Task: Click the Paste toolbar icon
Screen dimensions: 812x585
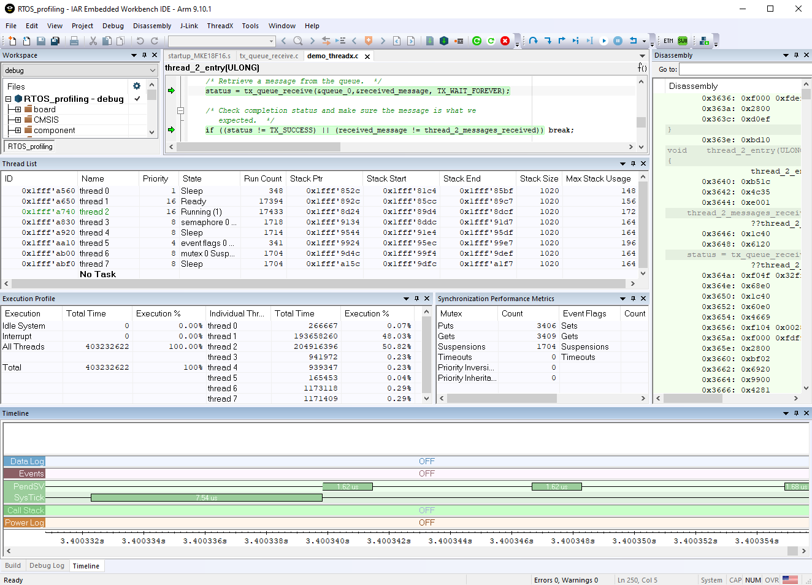Action: tap(120, 41)
